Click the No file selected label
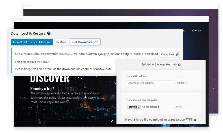The width and height of the screenshot is (223, 133). point(150,107)
